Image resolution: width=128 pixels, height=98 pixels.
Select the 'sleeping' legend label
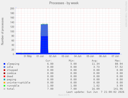point(13,64)
